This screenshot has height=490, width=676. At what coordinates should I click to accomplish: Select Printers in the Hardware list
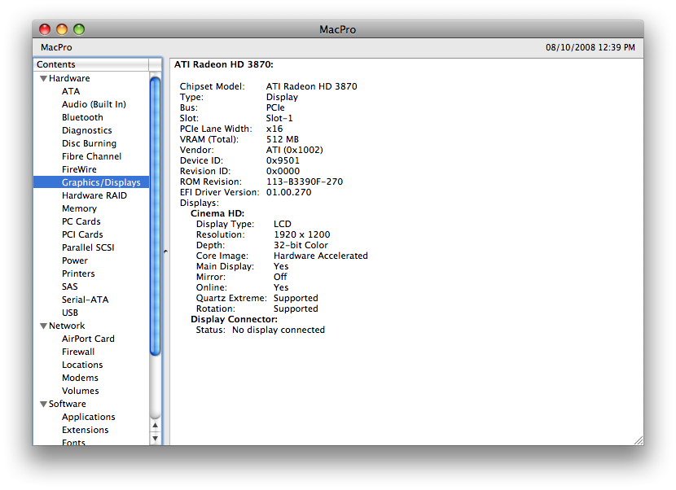coord(78,273)
